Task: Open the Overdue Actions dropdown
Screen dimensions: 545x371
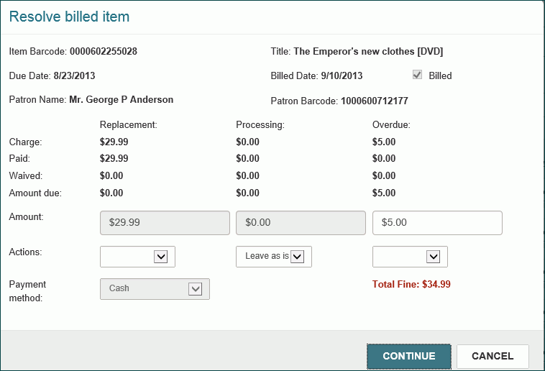Action: [410, 257]
